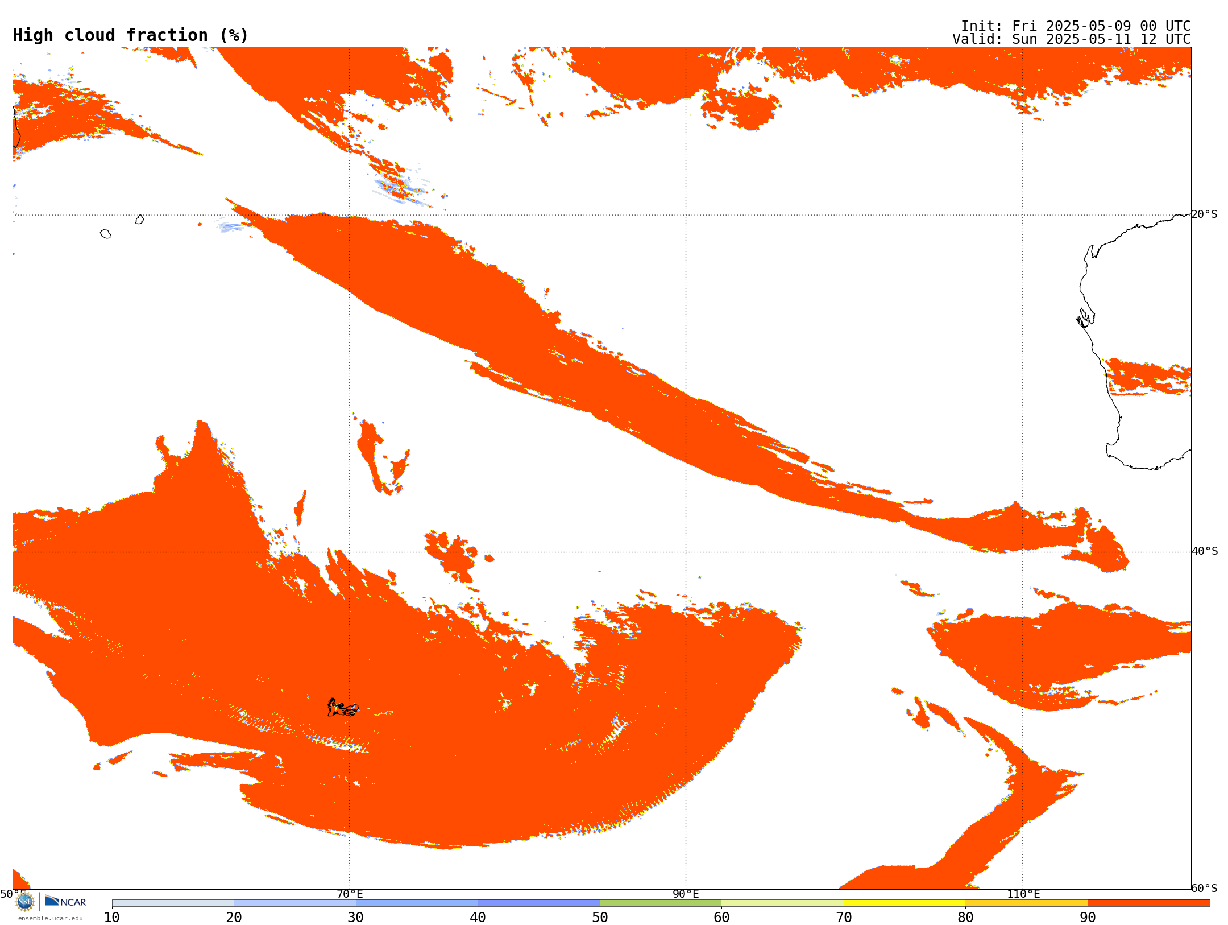
Task: Select the periwinkle 40–50 colorbar segment
Action: [539, 903]
